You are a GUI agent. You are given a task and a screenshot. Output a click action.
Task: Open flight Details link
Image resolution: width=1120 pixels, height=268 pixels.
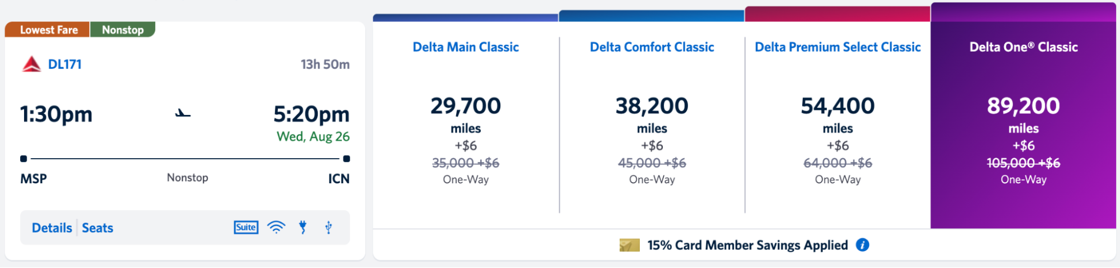pyautogui.click(x=52, y=228)
